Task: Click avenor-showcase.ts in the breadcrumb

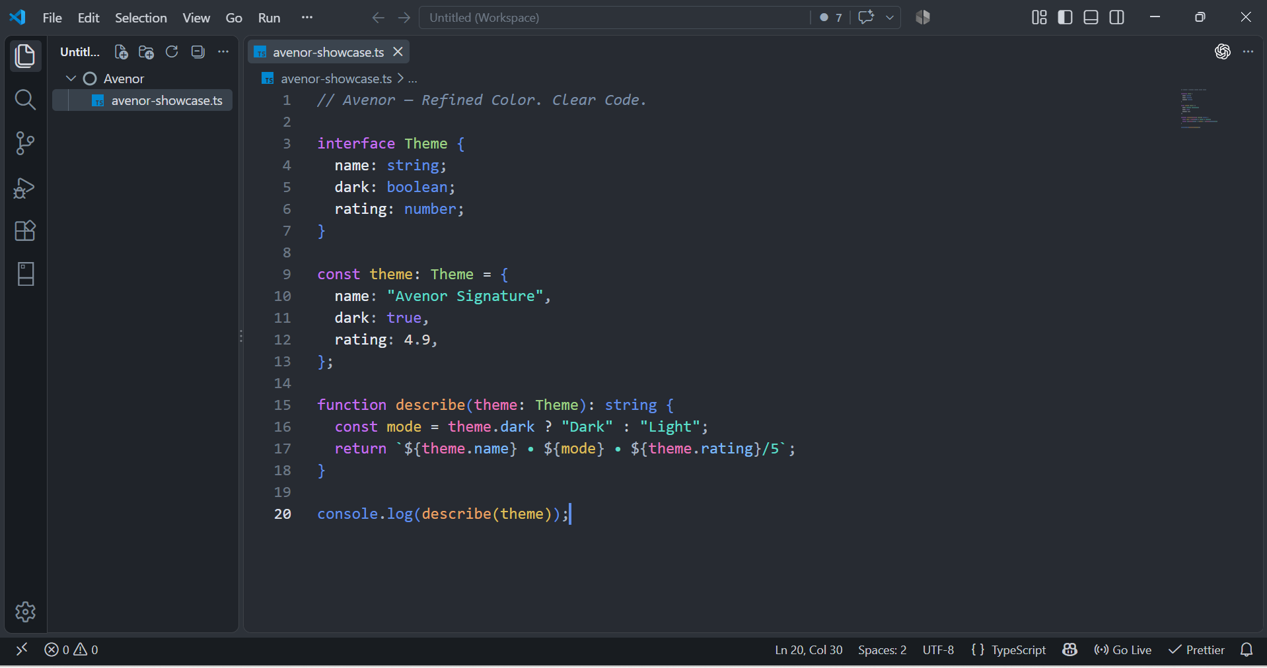Action: 336,79
